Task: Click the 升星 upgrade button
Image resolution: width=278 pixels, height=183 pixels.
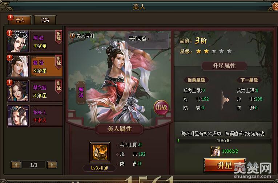Action: 225,166
